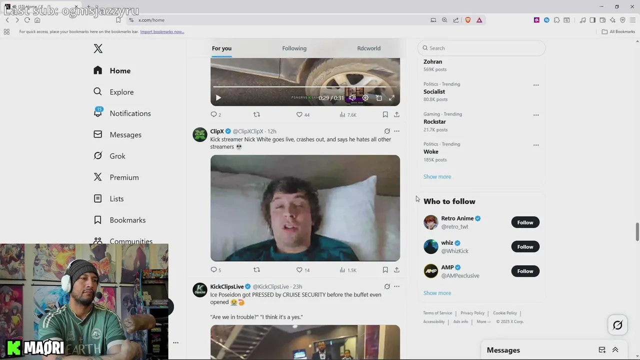Mute the car video volume icon
640x360 pixels.
pyautogui.click(x=352, y=98)
